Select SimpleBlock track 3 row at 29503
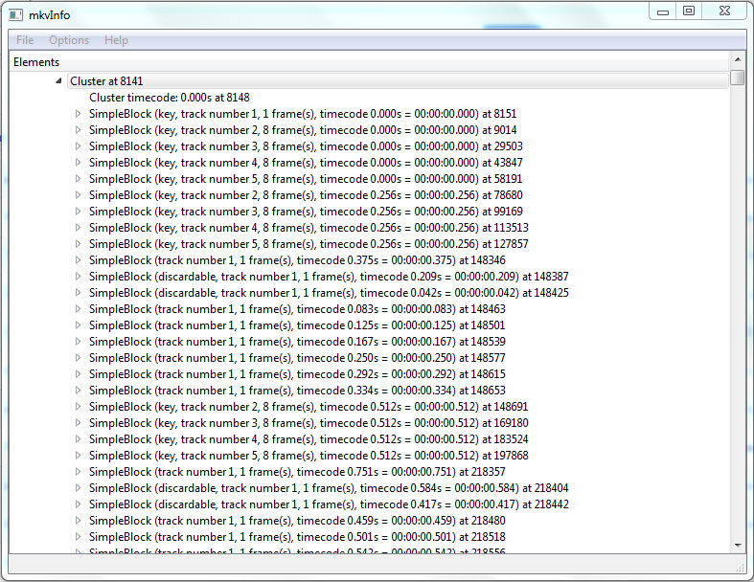The width and height of the screenshot is (754, 582). tap(306, 146)
